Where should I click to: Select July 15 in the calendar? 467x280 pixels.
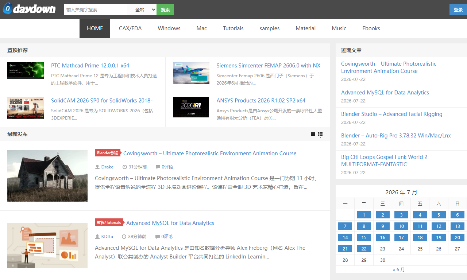click(364, 237)
